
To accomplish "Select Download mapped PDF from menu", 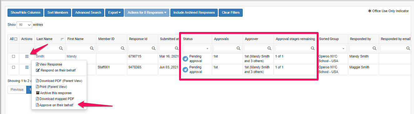I will click(x=55, y=99).
